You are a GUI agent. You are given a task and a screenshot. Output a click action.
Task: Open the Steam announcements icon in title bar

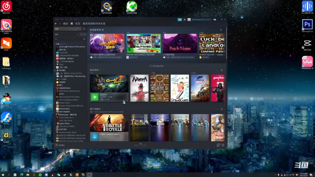180,20
